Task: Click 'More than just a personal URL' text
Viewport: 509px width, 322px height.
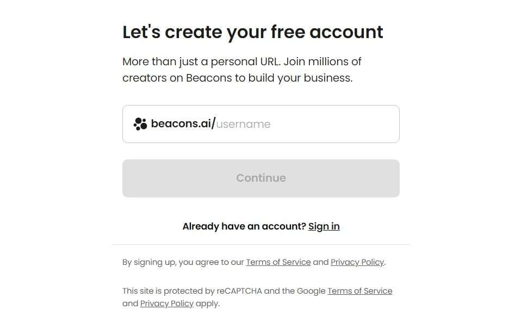Action: click(201, 61)
